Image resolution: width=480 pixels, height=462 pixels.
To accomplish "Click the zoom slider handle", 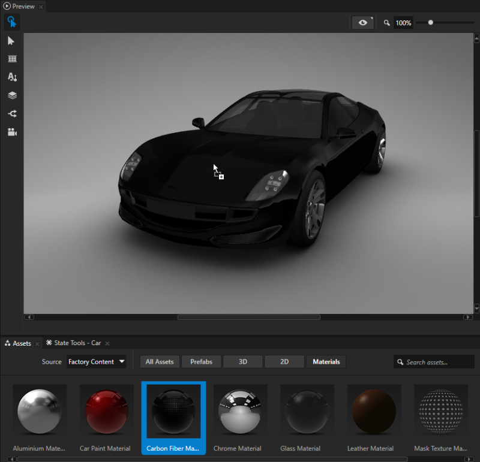I will click(430, 23).
